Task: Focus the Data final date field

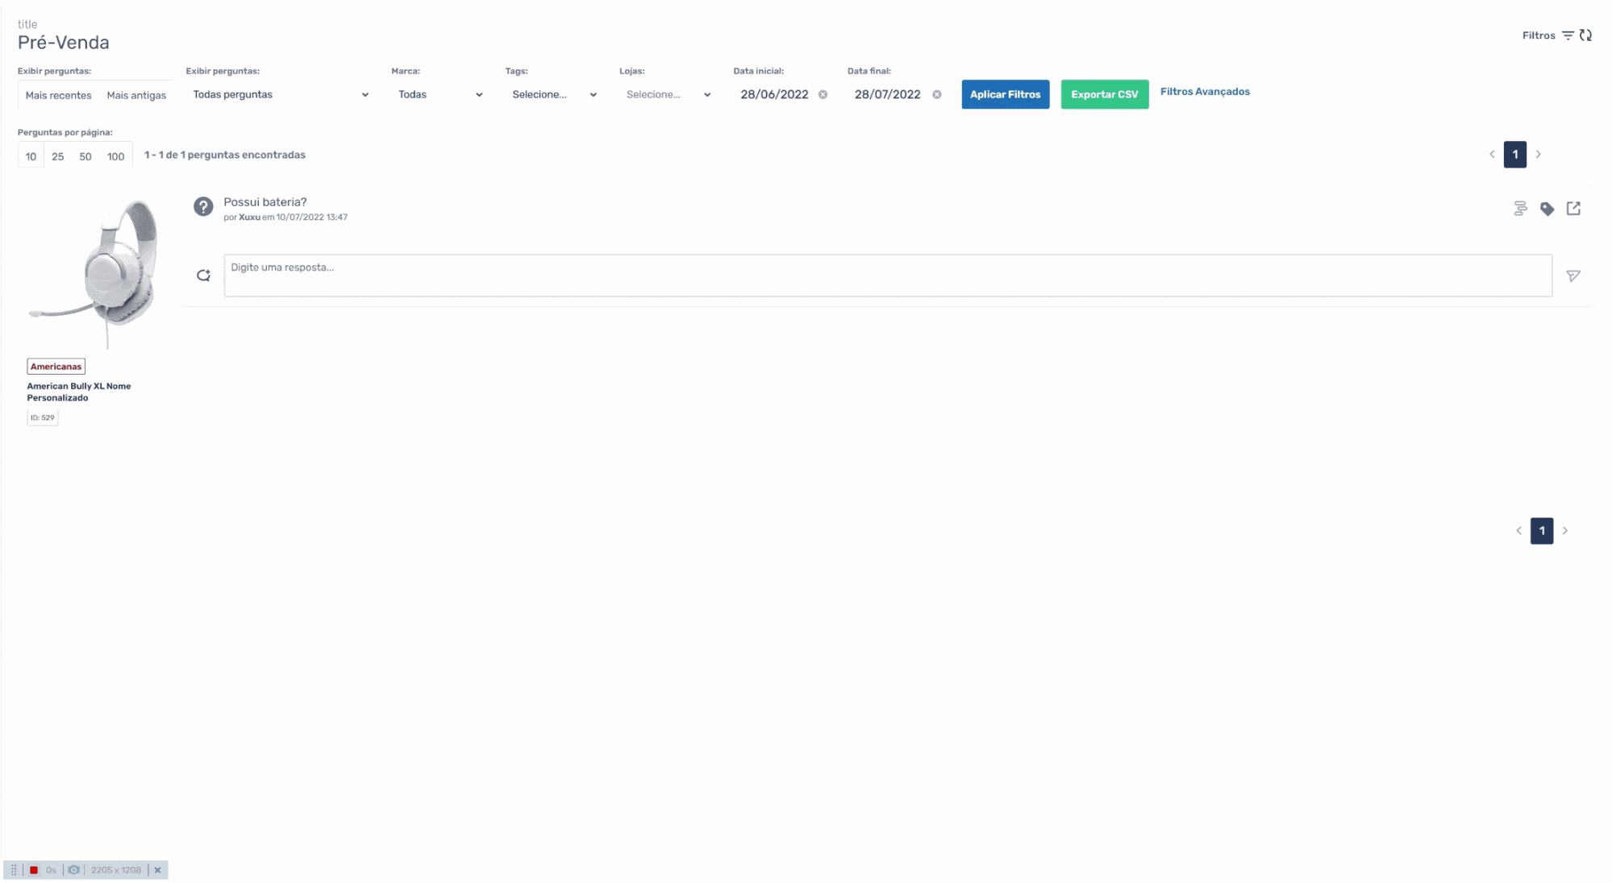Action: click(887, 94)
